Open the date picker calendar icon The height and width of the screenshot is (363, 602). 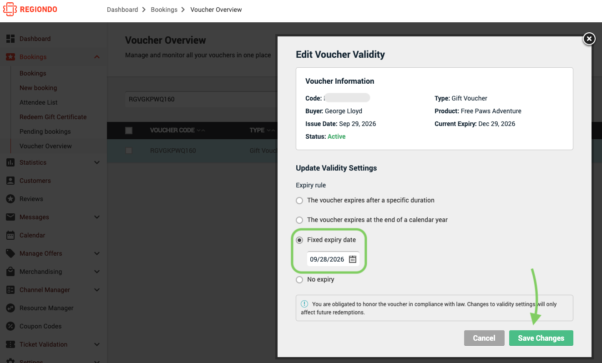[x=353, y=259]
